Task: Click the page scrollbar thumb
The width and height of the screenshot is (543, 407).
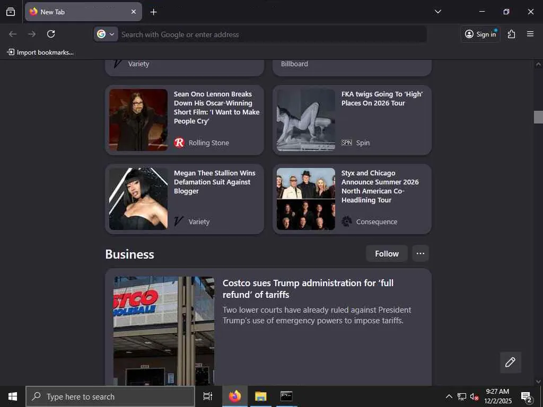Action: (538, 117)
